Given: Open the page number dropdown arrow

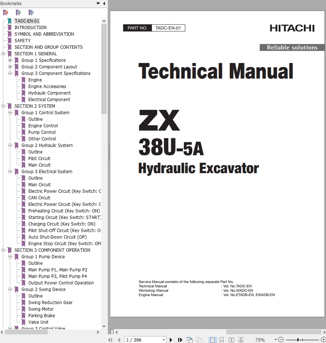Looking at the screenshot, I should (164, 340).
